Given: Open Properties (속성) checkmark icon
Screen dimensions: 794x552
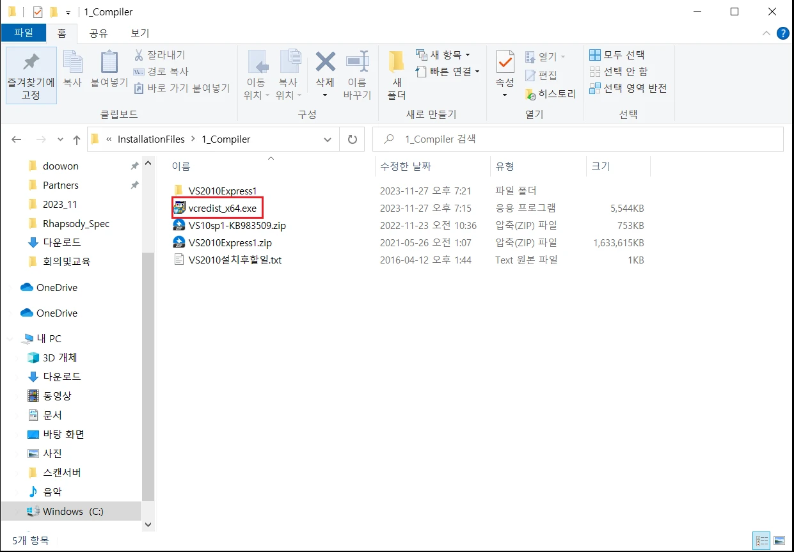Looking at the screenshot, I should (x=505, y=63).
